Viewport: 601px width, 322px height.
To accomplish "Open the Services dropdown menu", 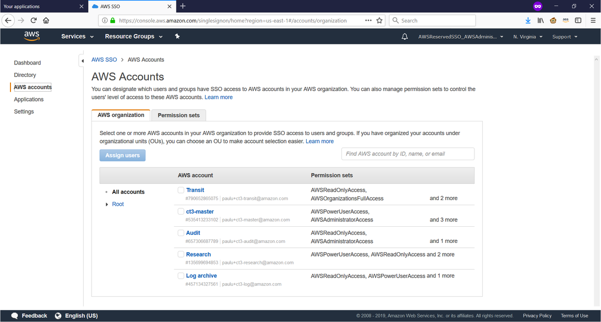I will pyautogui.click(x=77, y=37).
